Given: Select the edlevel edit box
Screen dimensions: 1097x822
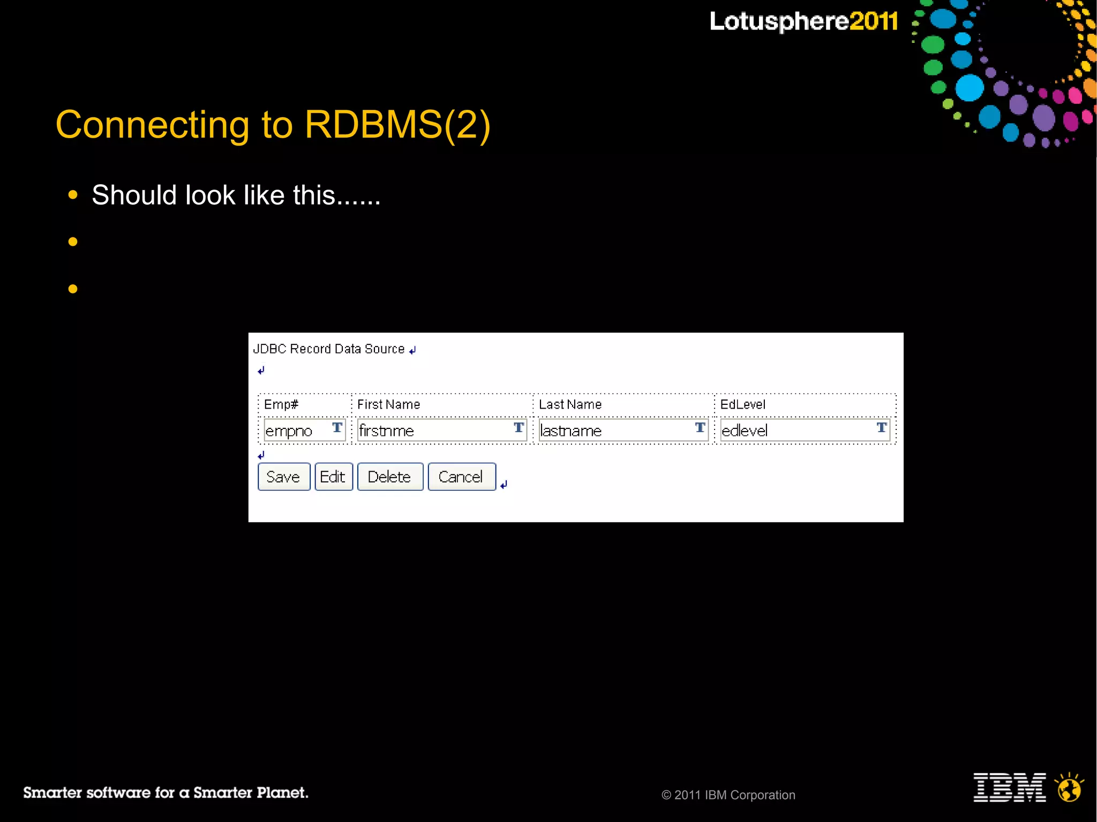Looking at the screenshot, I should pyautogui.click(x=805, y=430).
